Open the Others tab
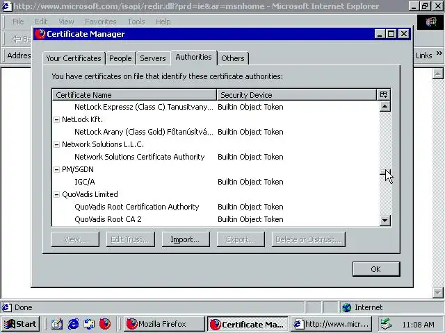The image size is (445, 333). point(233,58)
